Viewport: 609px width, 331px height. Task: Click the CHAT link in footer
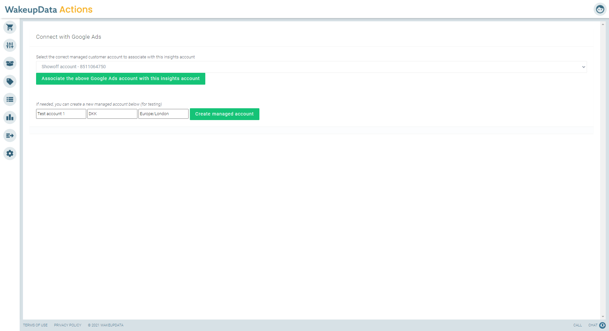point(593,325)
